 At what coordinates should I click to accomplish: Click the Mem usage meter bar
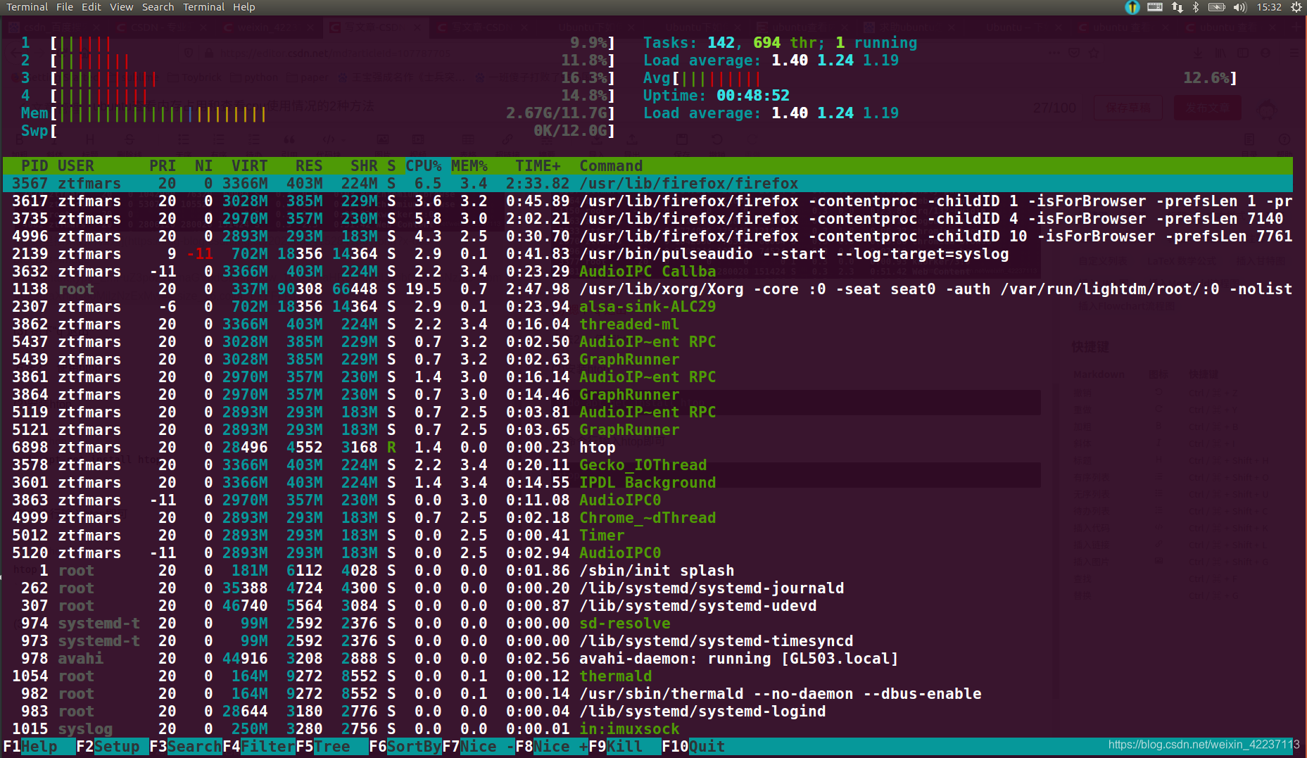point(318,113)
